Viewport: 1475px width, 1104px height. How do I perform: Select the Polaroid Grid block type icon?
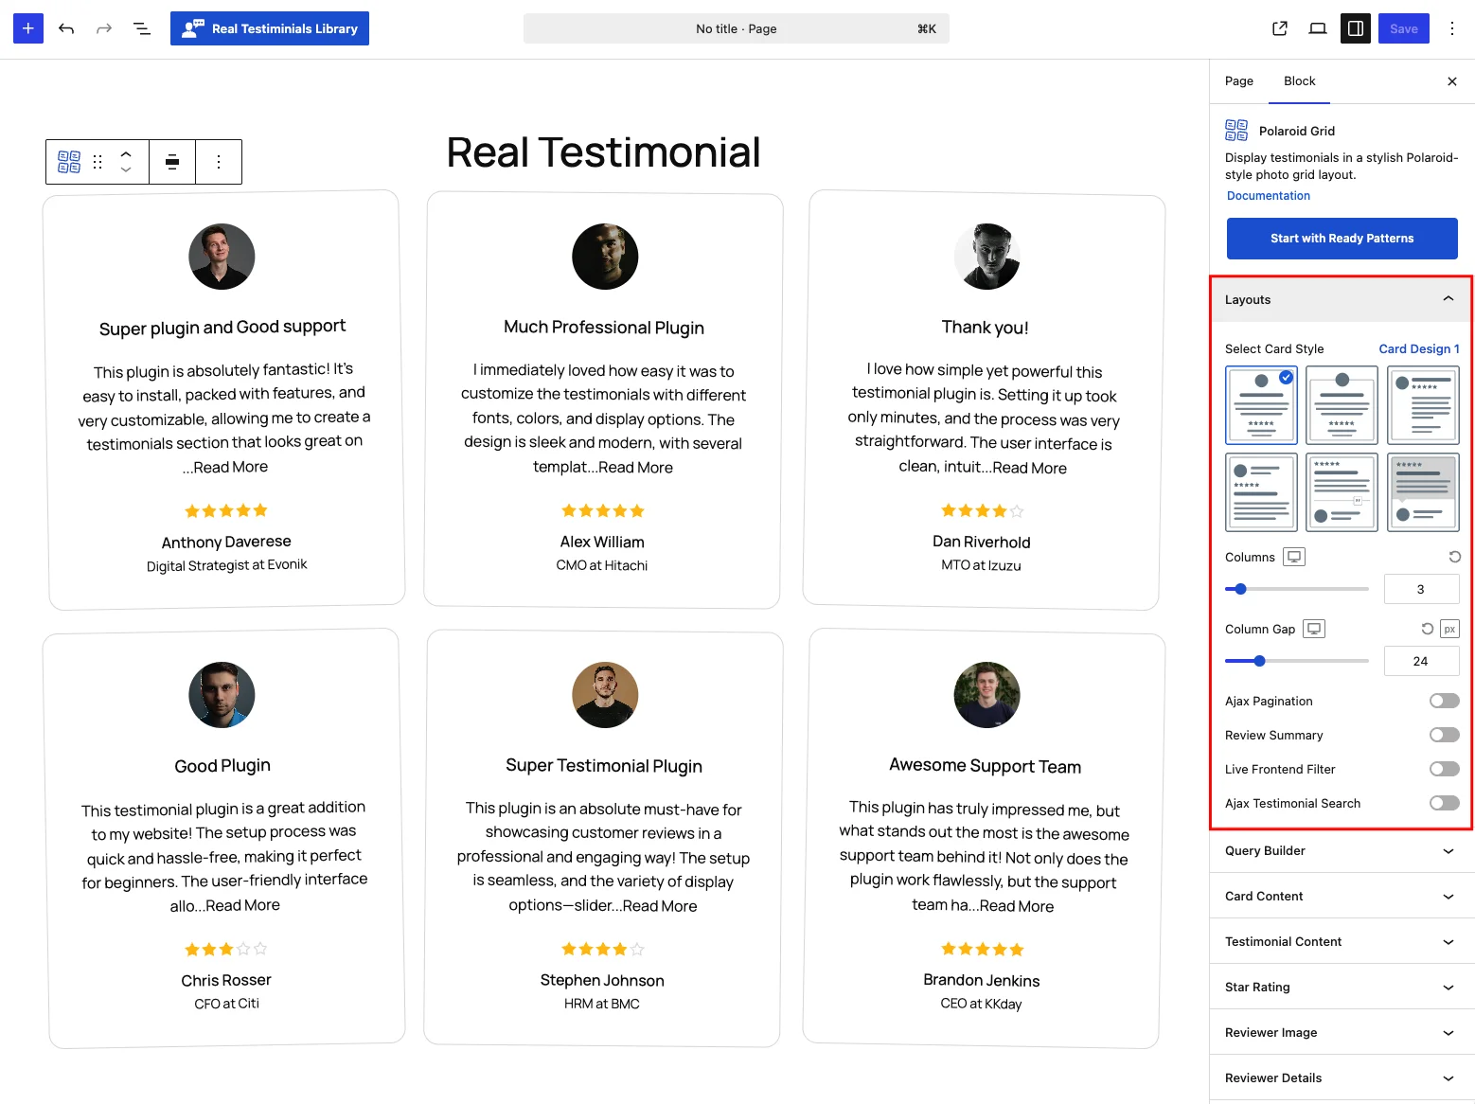pyautogui.click(x=69, y=162)
